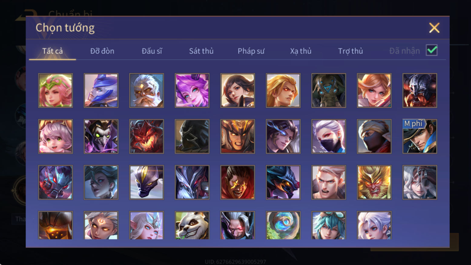This screenshot has width=471, height=265.
Task: Choose the masked white-haired ninja woman
Action: point(328,136)
